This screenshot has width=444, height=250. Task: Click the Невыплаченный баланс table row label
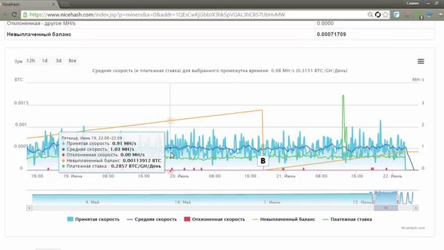click(x=39, y=34)
